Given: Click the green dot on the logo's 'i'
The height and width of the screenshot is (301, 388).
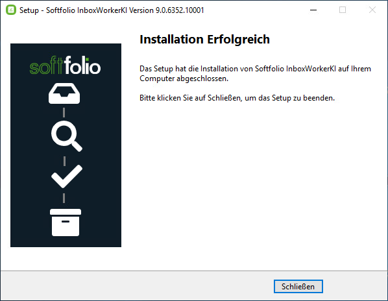Looking at the screenshot, I should [x=87, y=59].
